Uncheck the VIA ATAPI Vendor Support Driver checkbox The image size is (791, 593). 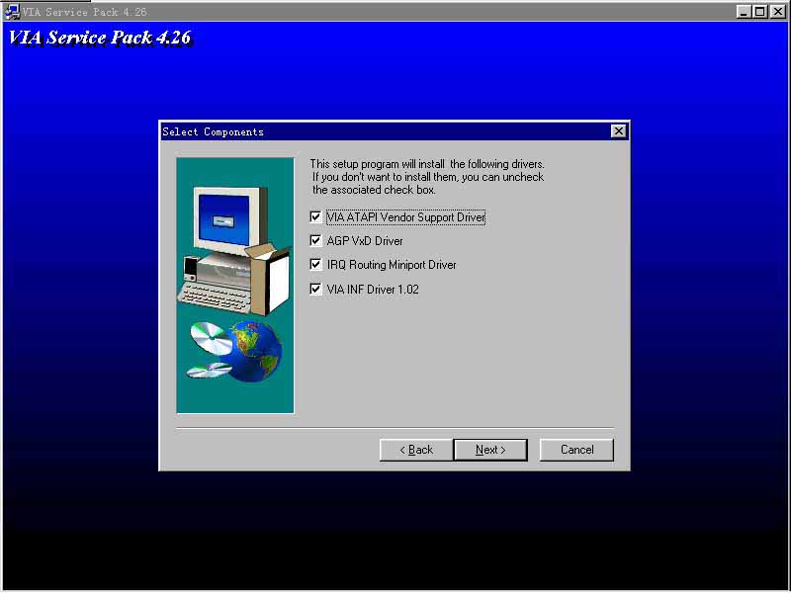coord(315,217)
